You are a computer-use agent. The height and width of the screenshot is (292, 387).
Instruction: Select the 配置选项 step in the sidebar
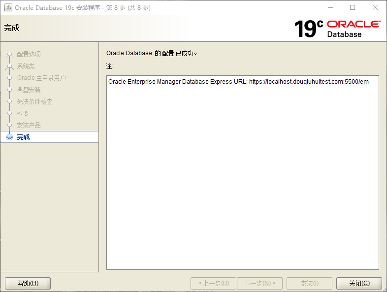pos(29,54)
